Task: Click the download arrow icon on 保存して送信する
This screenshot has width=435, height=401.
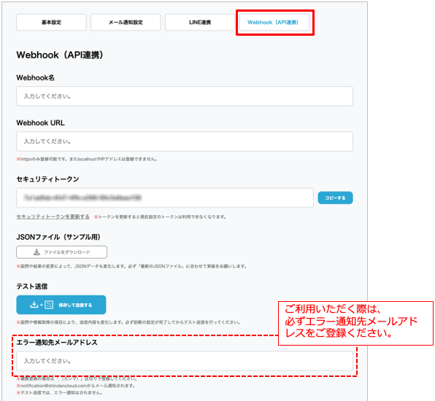Action: click(x=34, y=305)
